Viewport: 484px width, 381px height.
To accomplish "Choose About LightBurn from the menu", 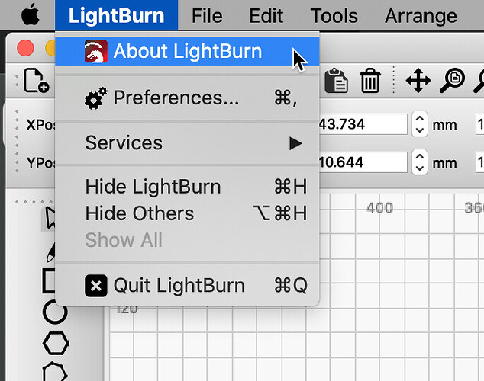I will coord(187,52).
